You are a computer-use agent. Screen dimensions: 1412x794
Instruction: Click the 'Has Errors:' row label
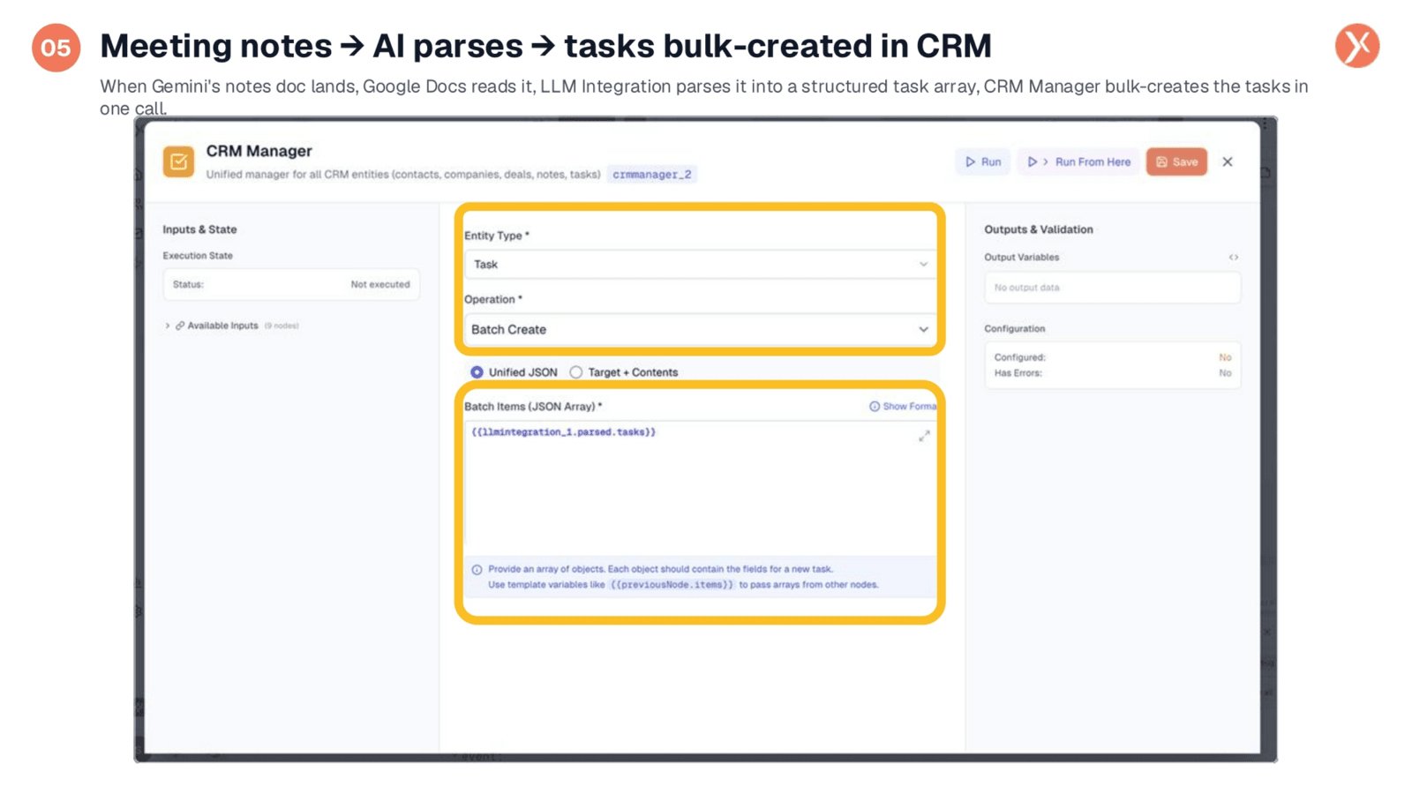tap(1018, 373)
